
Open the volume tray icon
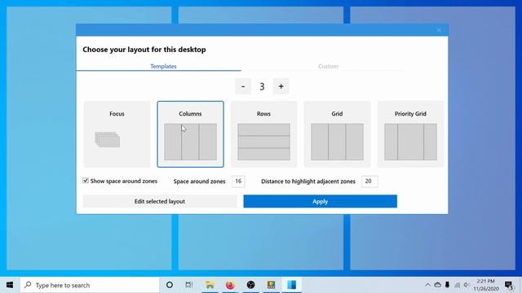[x=467, y=285]
